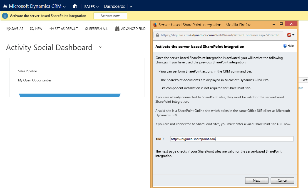Cancel the SharePoint integration wizard
Screen dimensions: 308x188
click(x=282, y=180)
